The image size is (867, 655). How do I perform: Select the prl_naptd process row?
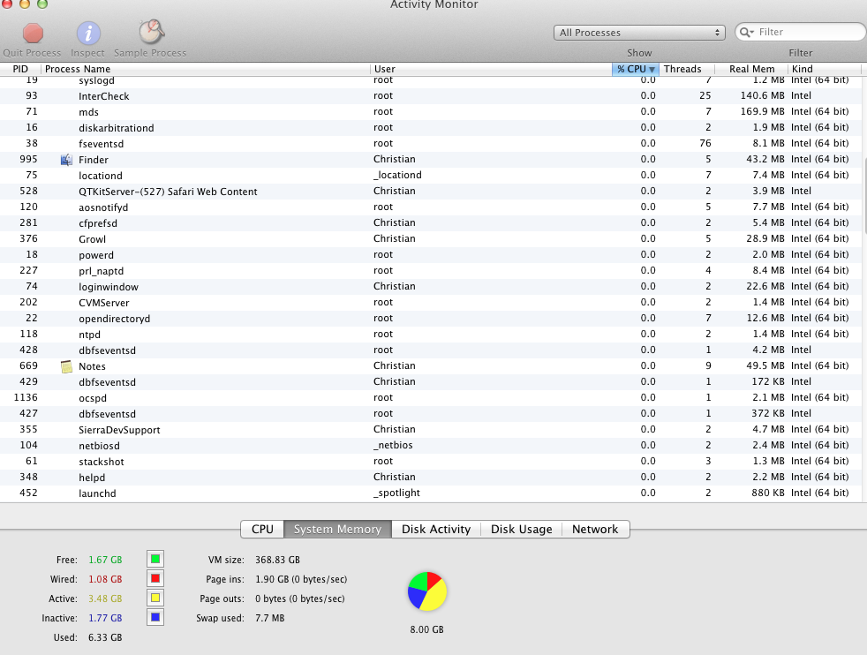[431, 271]
